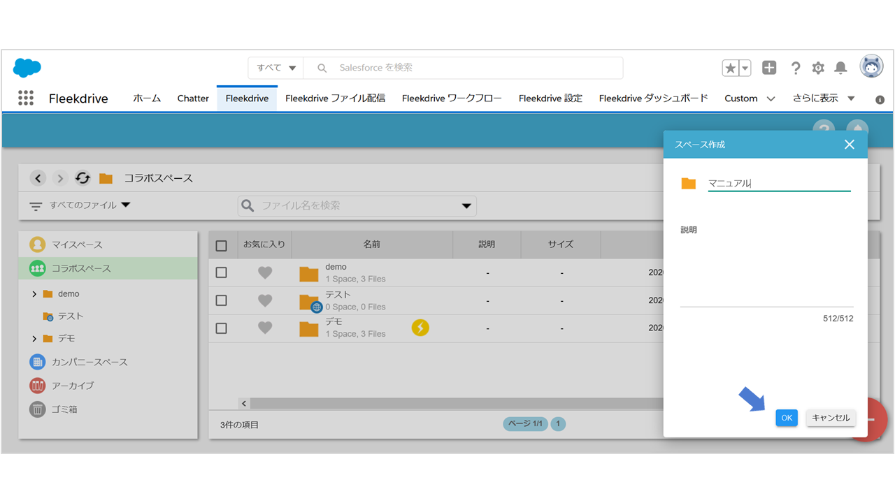Open Salesforce help question mark
Screen dimensions: 895x503
(796, 68)
